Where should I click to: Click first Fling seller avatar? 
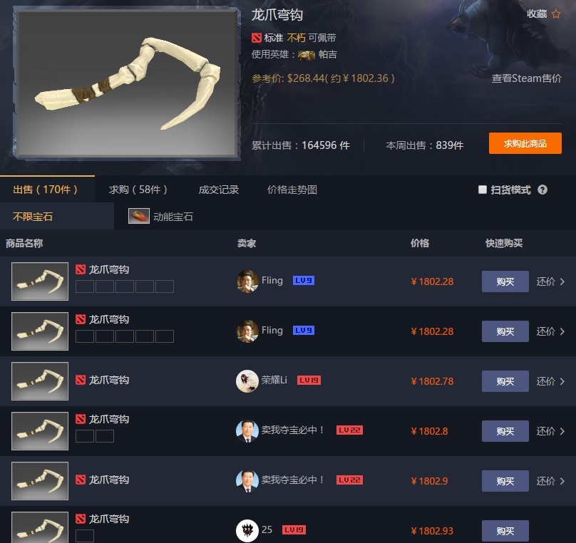click(x=247, y=281)
